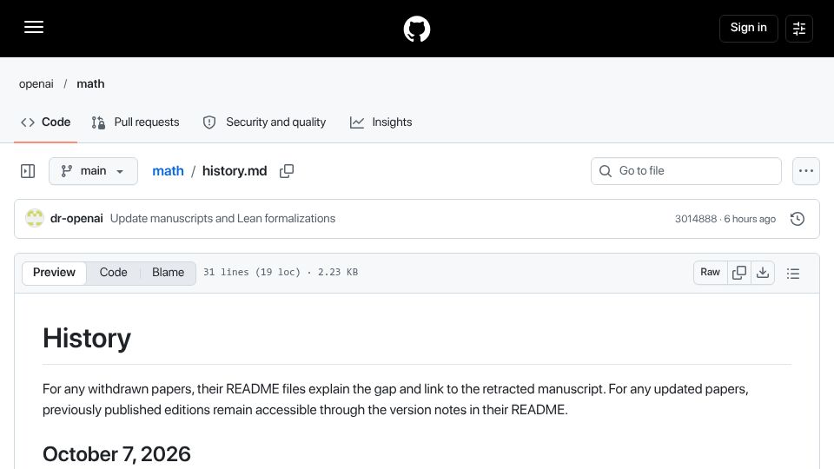
Task: Open the Raw file view
Action: pos(710,273)
